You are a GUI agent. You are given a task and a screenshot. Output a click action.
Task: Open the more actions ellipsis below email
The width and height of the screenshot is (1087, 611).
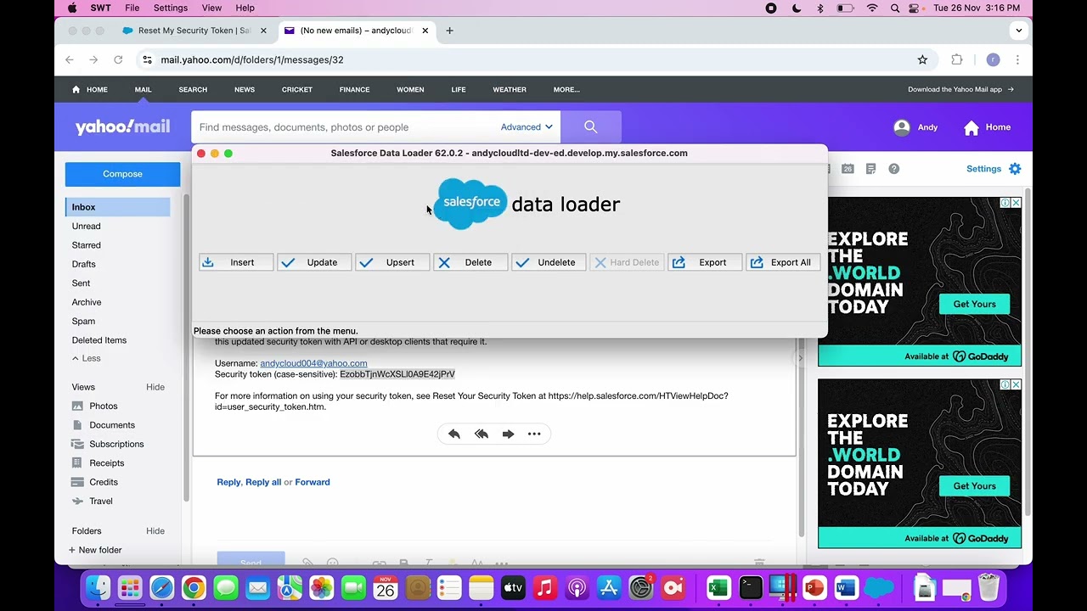[534, 434]
